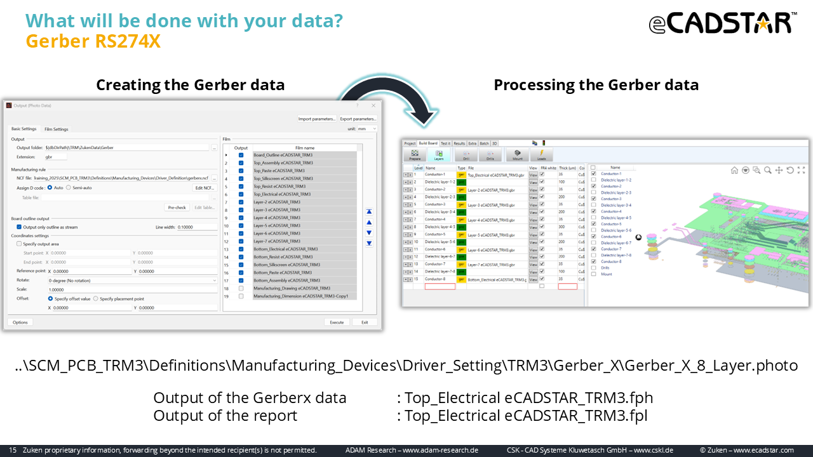Click browse button next to NCF file
This screenshot has width=813, height=457.
click(x=214, y=178)
